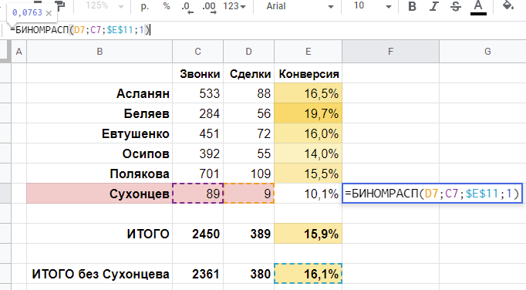Click the cell with value 72
526x290 pixels.
click(x=248, y=133)
